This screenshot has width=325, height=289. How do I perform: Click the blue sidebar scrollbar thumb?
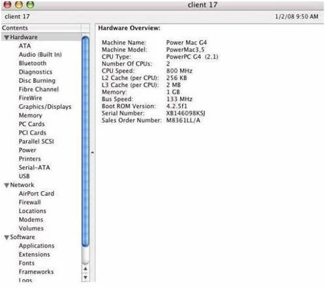[x=85, y=142]
